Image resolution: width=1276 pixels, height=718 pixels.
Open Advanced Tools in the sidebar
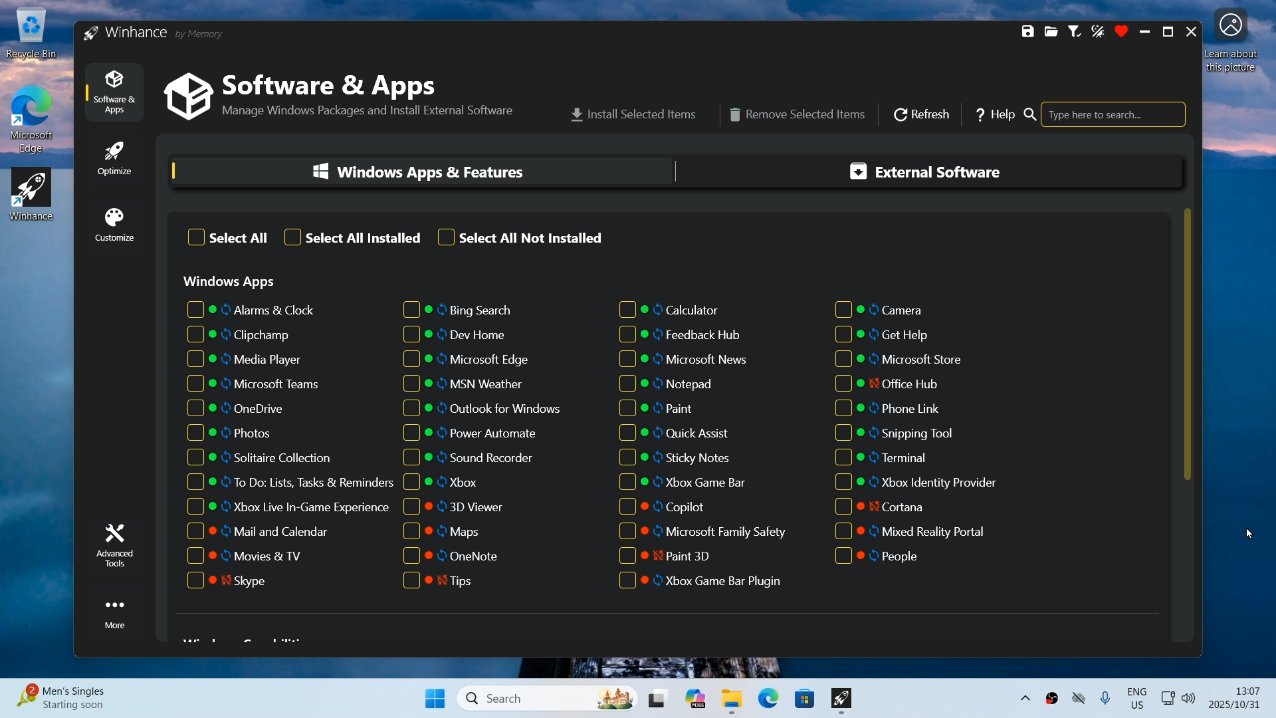click(114, 543)
